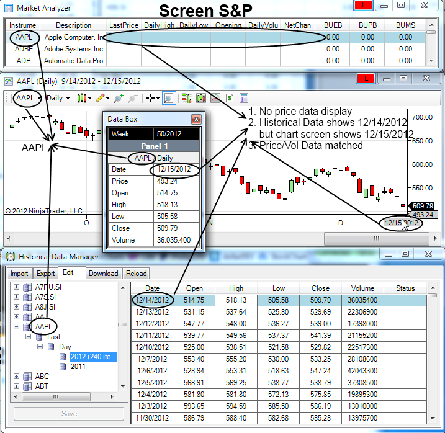Viewport: 445px width, 433px height.
Task: Toggle the Data Box toolbar icon
Action: click(x=169, y=98)
